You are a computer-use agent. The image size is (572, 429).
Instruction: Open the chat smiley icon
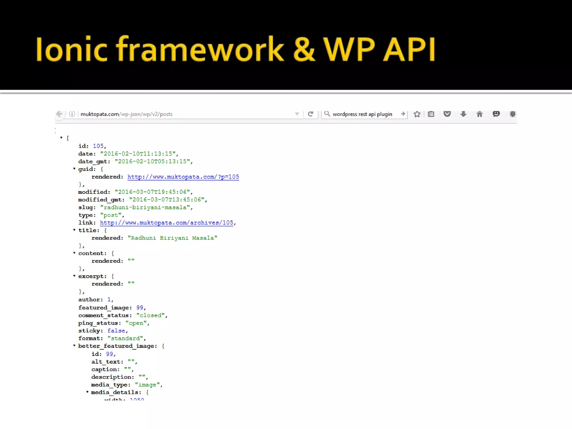[x=496, y=114]
